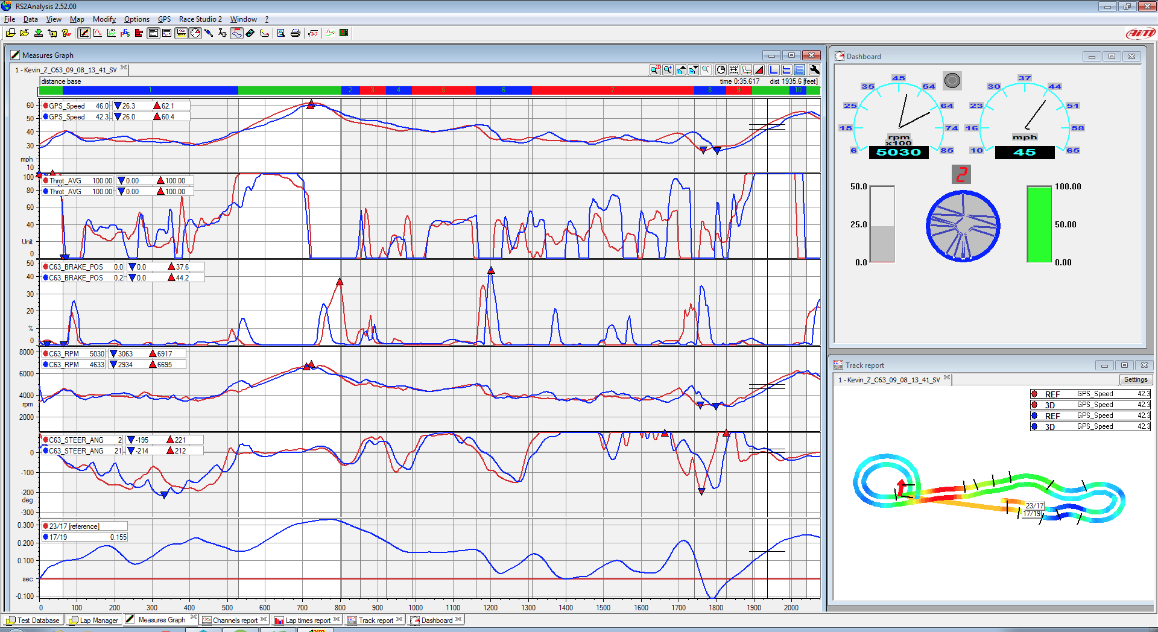Click the wrench settings icon in Measures Graph
The height and width of the screenshot is (632, 1158).
[814, 70]
